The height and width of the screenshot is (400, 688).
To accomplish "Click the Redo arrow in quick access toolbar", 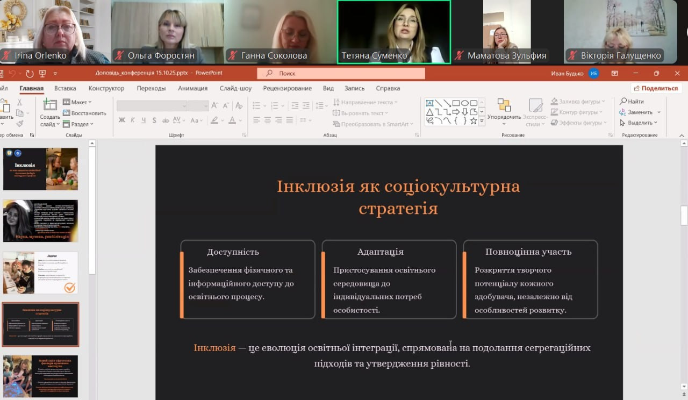I will [30, 73].
